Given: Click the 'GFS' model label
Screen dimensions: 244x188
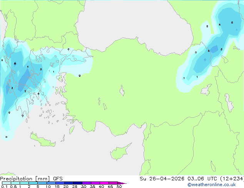Looking at the screenshot, I should (58, 179).
